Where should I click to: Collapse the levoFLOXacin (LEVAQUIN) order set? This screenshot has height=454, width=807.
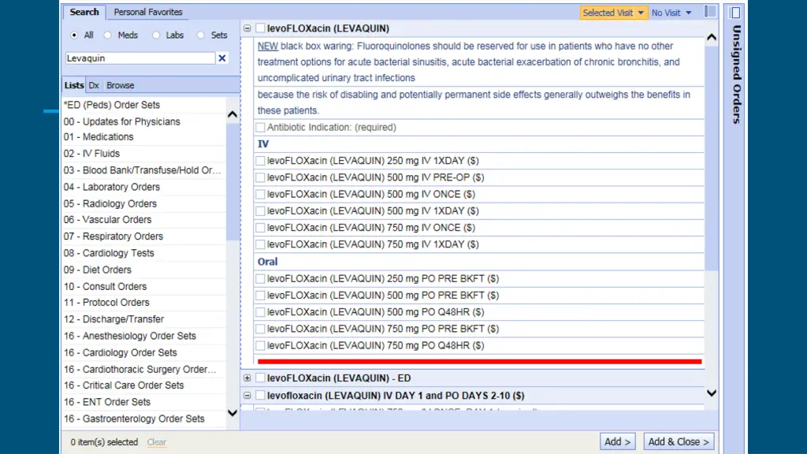(247, 28)
